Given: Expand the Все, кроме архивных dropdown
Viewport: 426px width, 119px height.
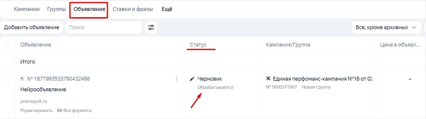Looking at the screenshot, I should 386,27.
